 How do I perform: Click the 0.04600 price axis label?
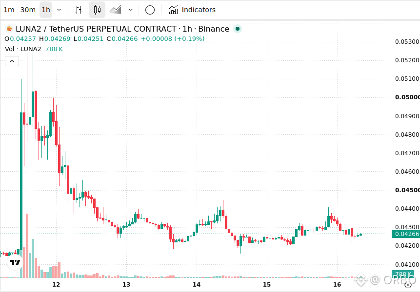coord(407,171)
